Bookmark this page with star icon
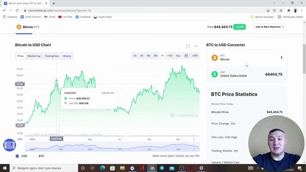The height and width of the screenshot is (172, 306). (281, 11)
